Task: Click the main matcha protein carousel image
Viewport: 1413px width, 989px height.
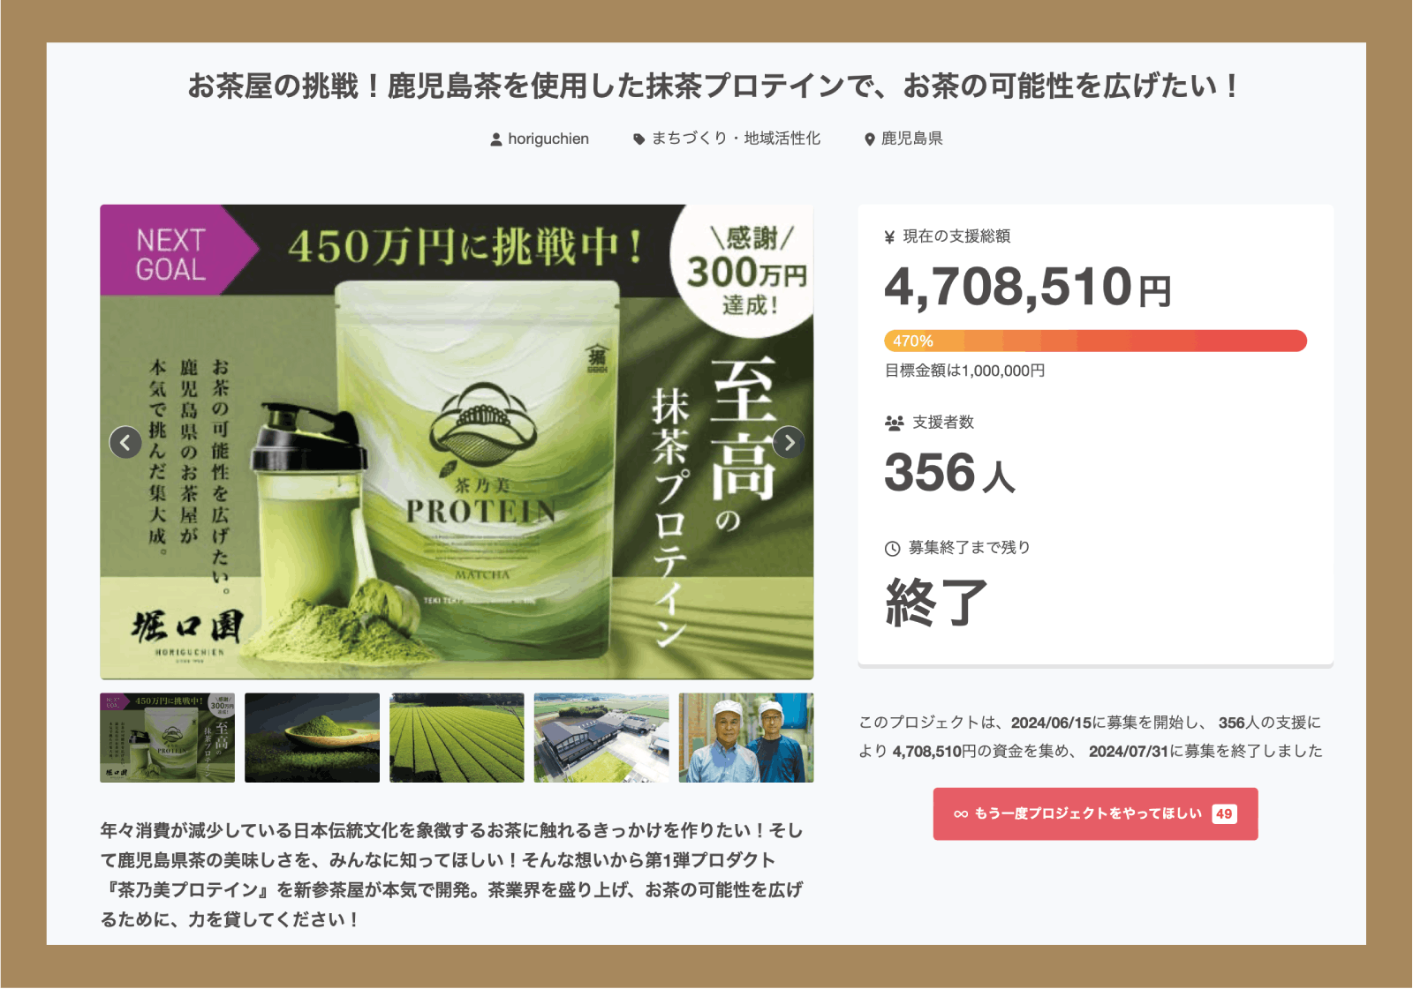Action: point(457,442)
